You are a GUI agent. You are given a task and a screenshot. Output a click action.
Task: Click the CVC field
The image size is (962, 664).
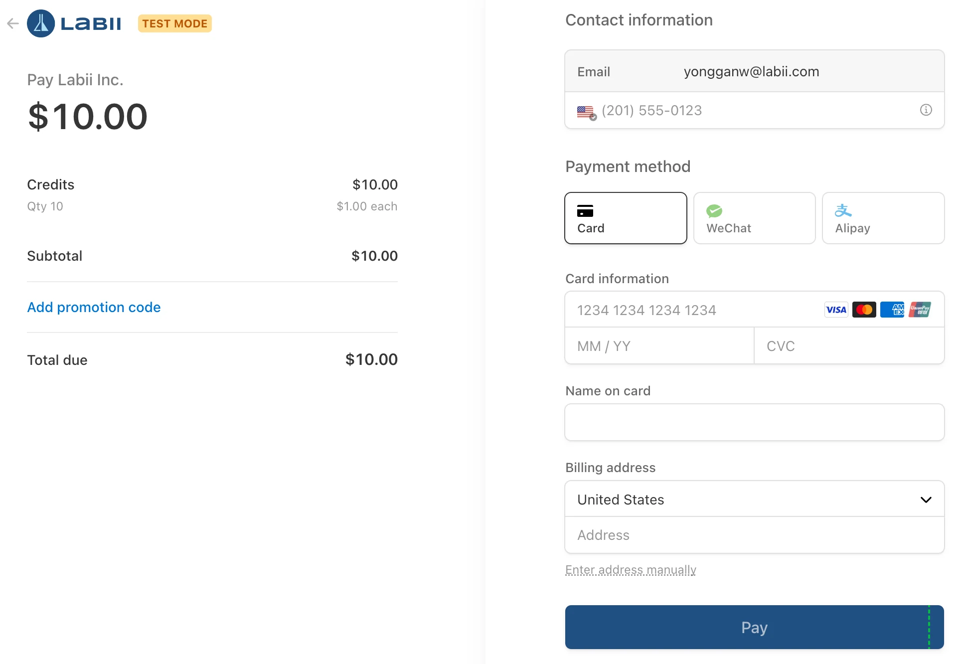pos(849,346)
